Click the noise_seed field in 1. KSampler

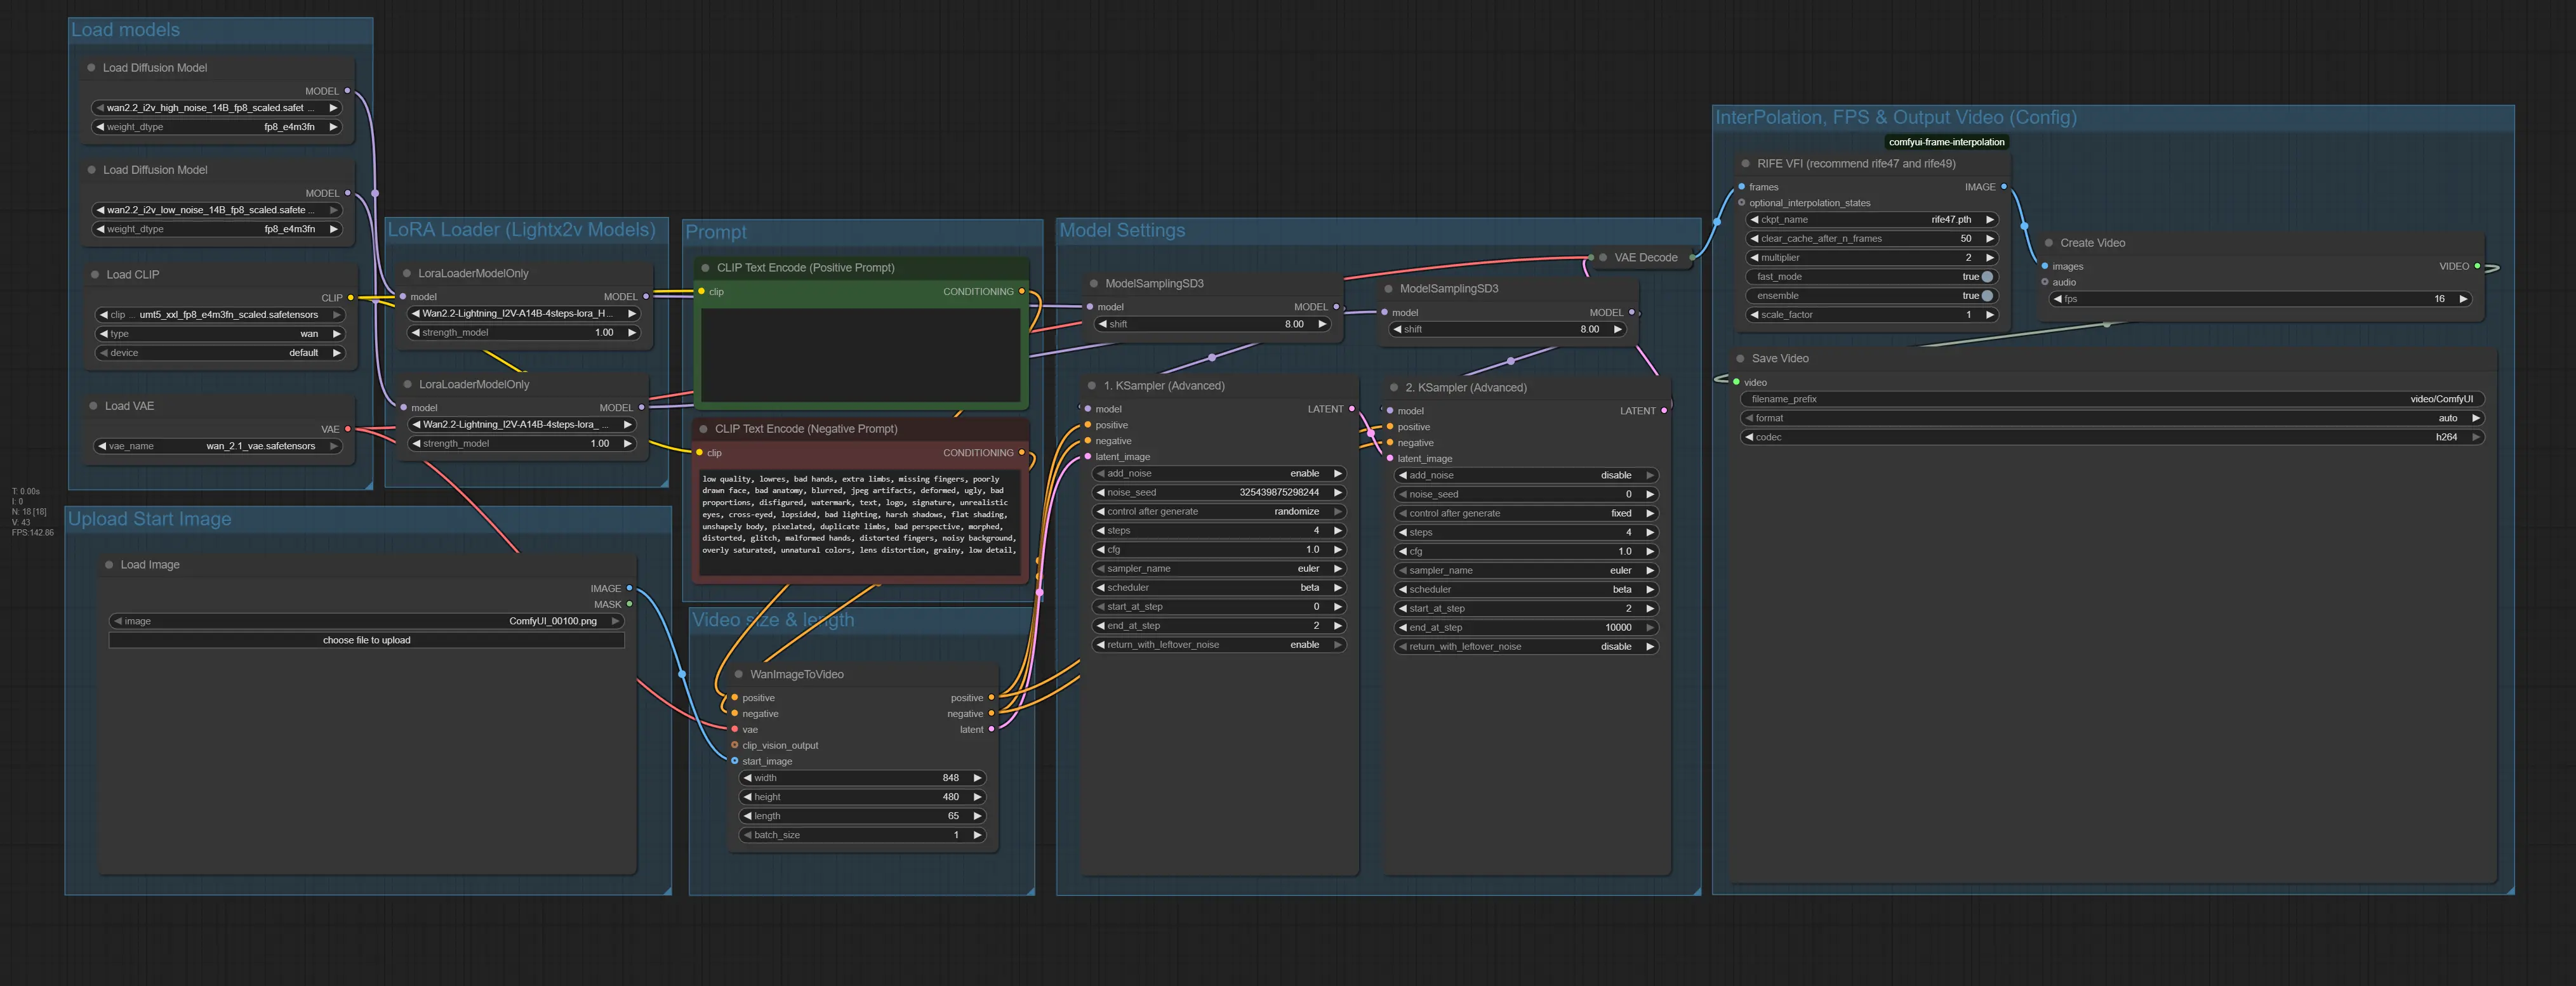(1218, 493)
